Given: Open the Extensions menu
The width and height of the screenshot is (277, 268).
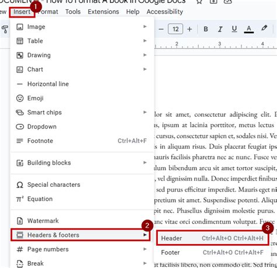Looking at the screenshot, I should click(103, 12).
